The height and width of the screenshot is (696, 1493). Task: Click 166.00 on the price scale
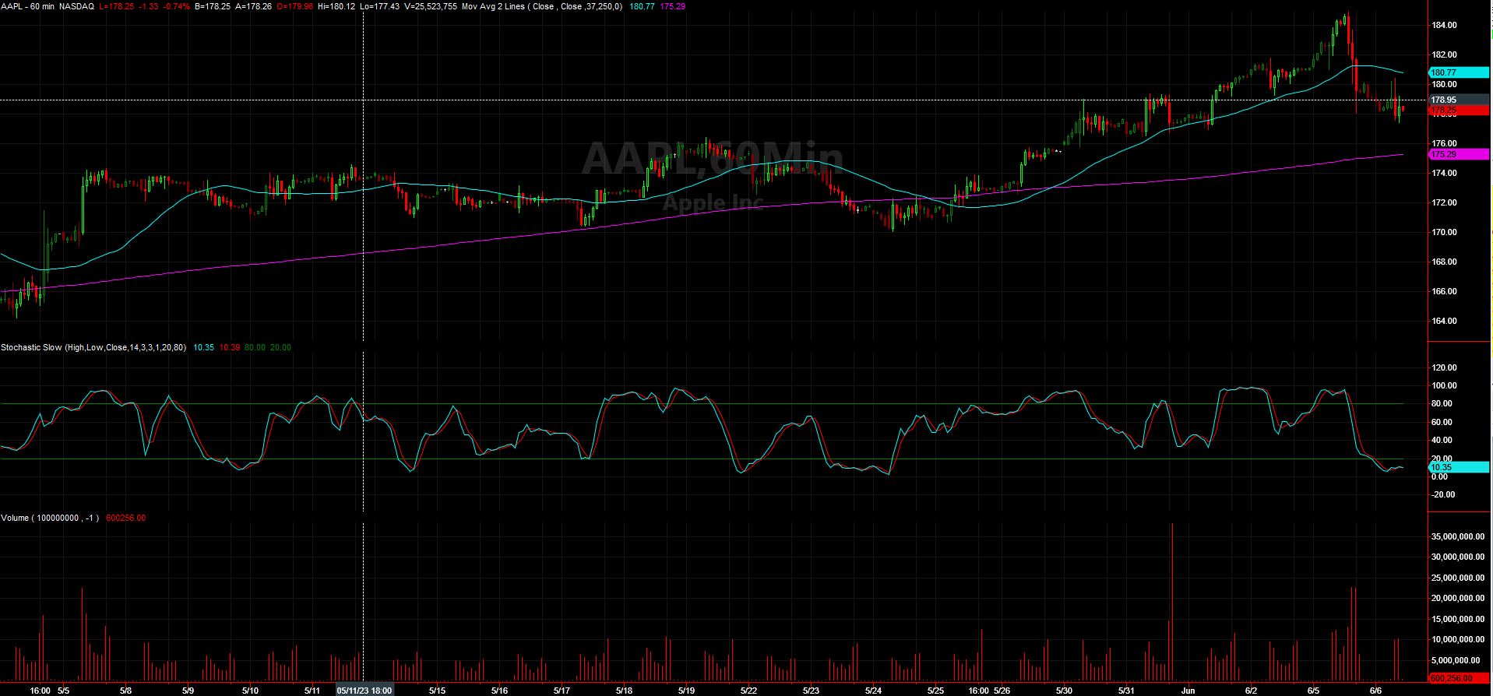1444,291
